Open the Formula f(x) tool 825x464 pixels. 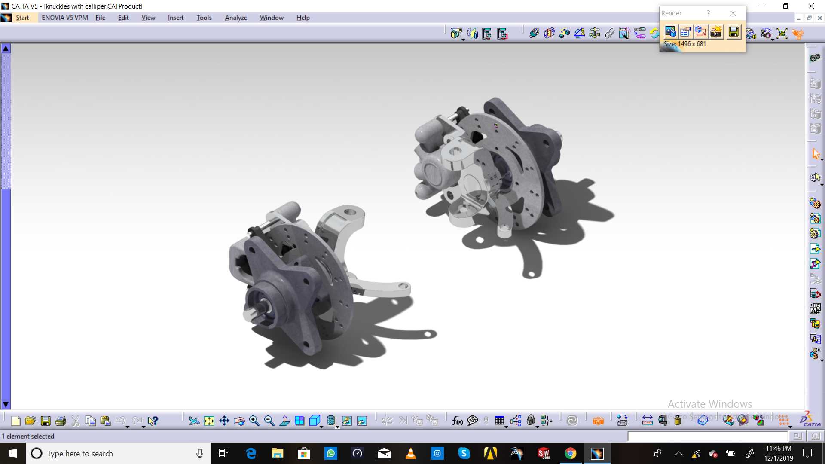click(458, 421)
